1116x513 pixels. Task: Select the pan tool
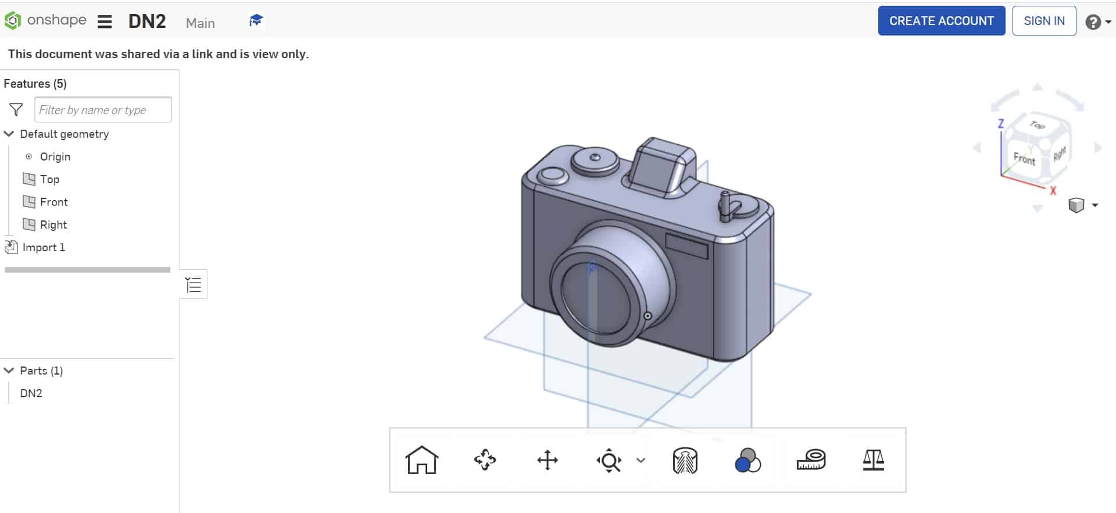[547, 460]
